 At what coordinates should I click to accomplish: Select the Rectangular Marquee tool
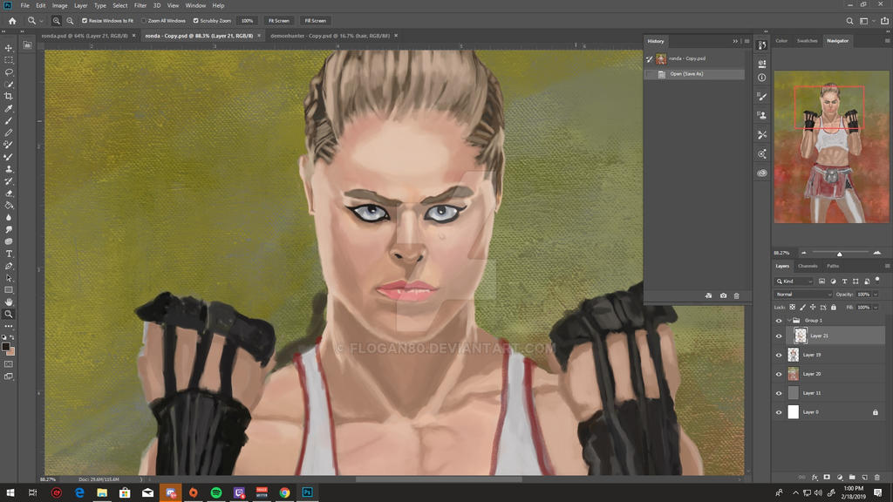coord(9,60)
